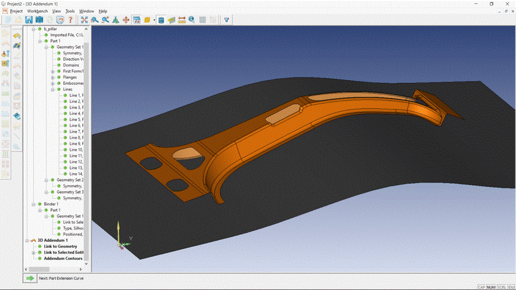Open dropdown arrow next to shading cube
Image resolution: width=516 pixels, height=290 pixels.
tap(153, 20)
